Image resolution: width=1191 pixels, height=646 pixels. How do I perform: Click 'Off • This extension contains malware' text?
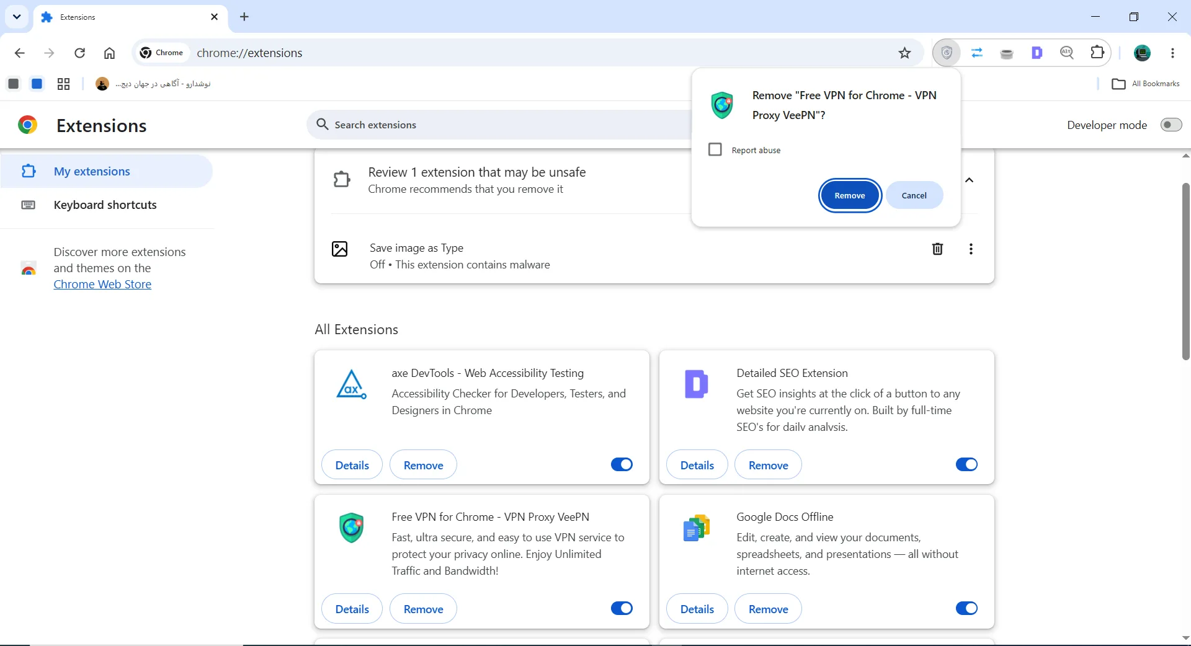460,265
